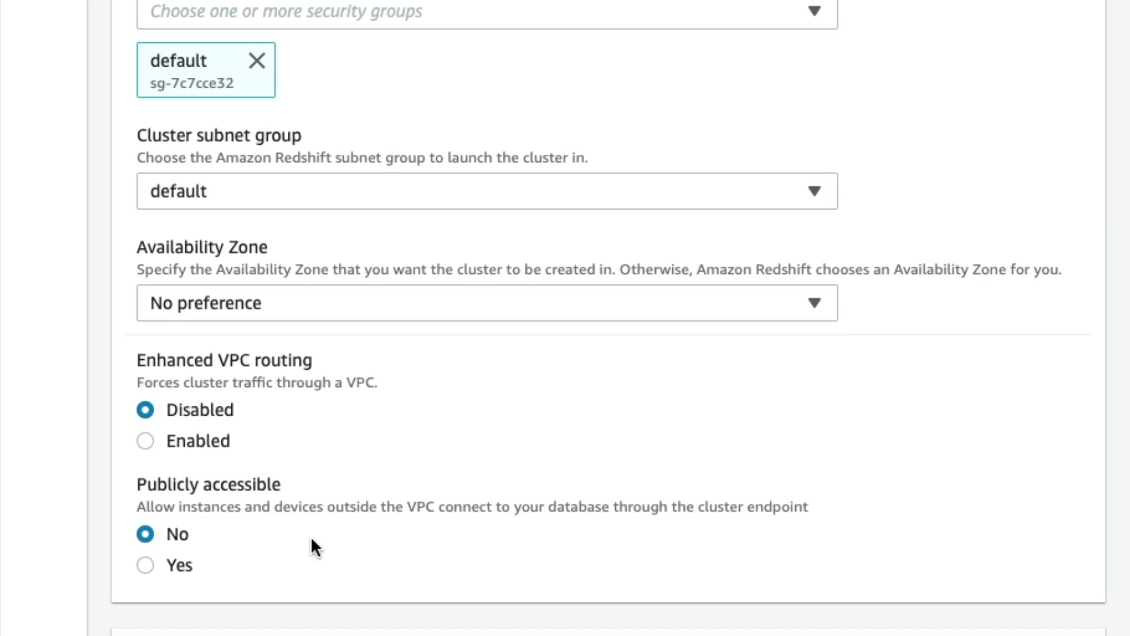Open the 'No preference' Availability Zone selector
The height and width of the screenshot is (636, 1130).
[x=471, y=303]
